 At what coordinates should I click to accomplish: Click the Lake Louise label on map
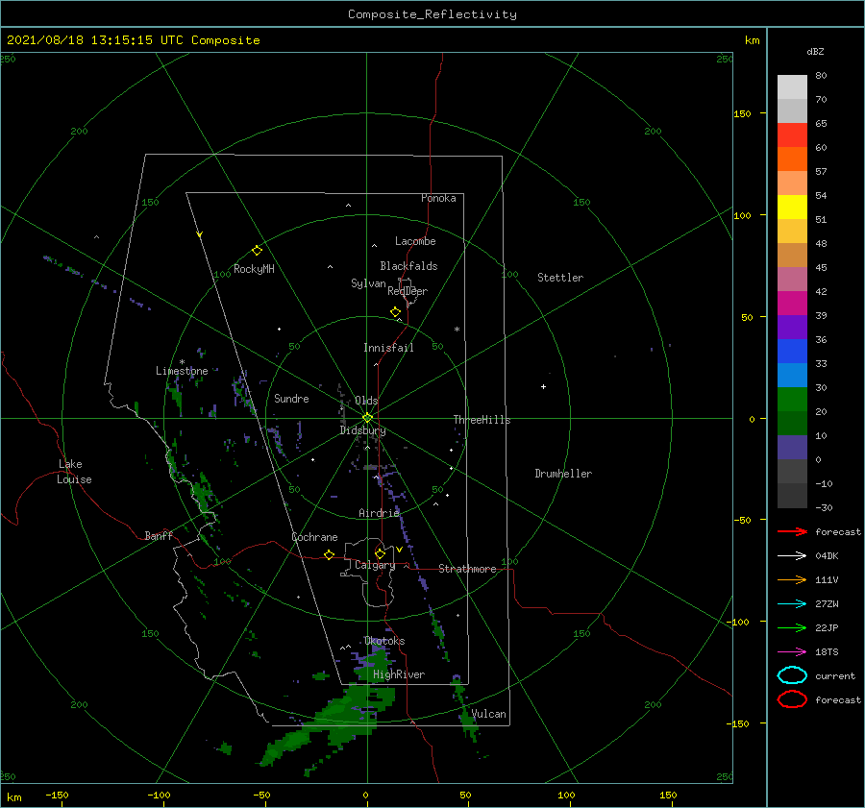point(74,472)
